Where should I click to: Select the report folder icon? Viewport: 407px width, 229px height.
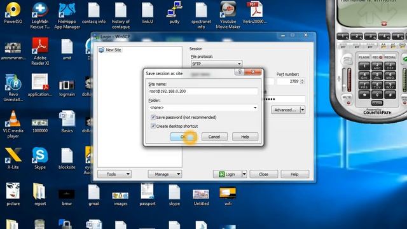tap(39, 195)
